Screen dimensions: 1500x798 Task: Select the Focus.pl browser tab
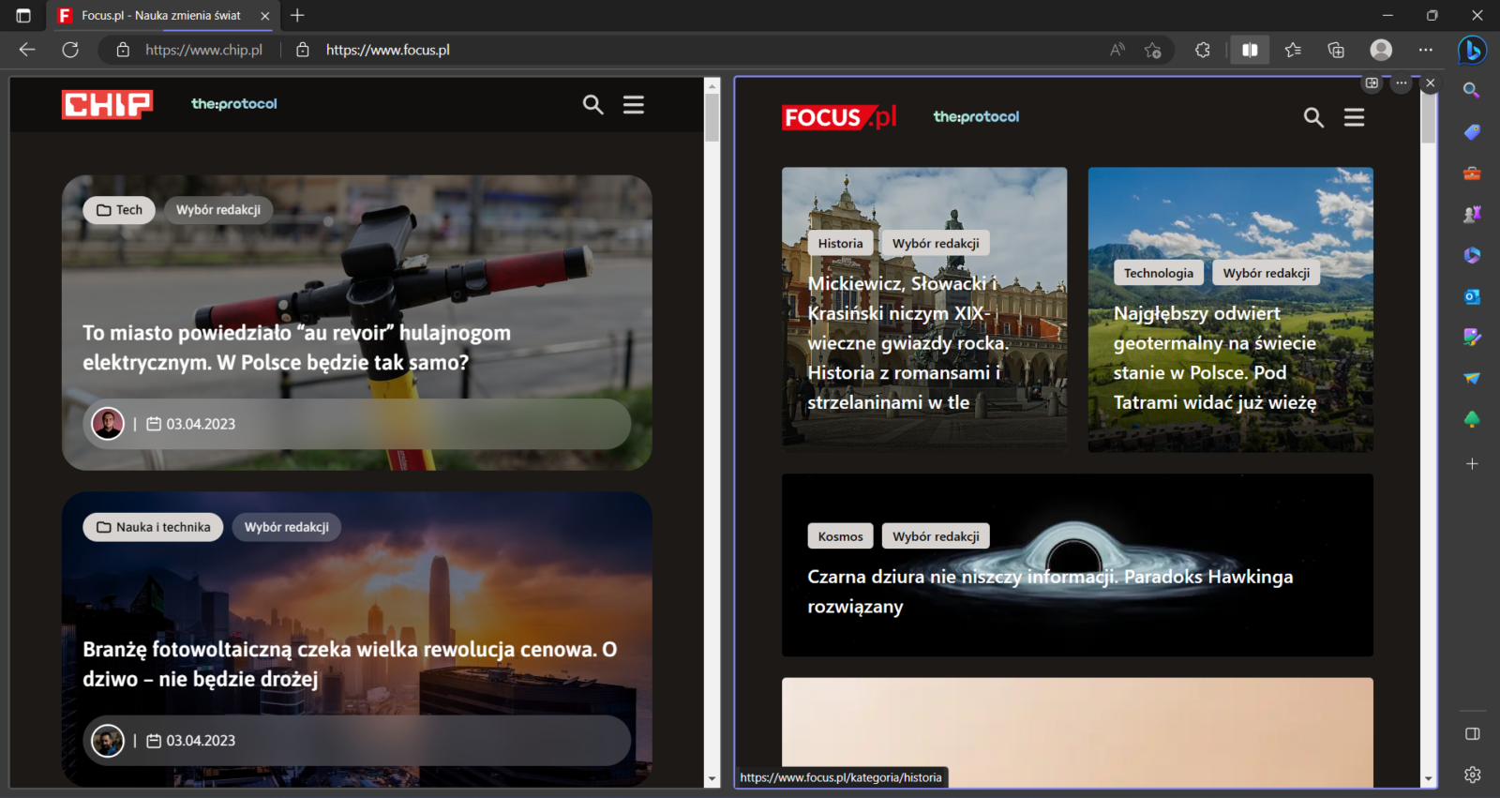pos(159,16)
